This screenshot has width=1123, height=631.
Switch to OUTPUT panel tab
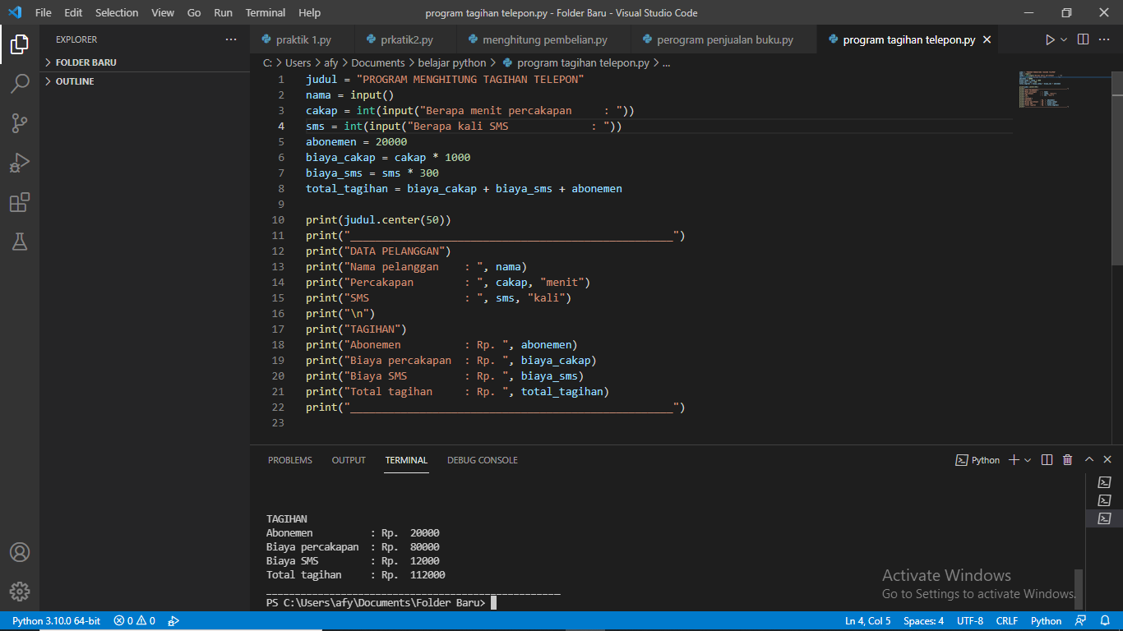(349, 460)
